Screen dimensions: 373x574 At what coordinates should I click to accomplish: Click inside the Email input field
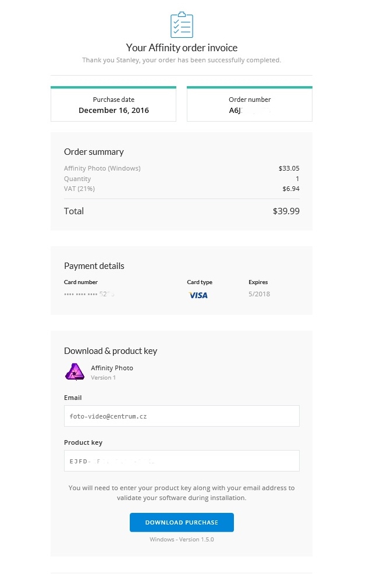182,416
